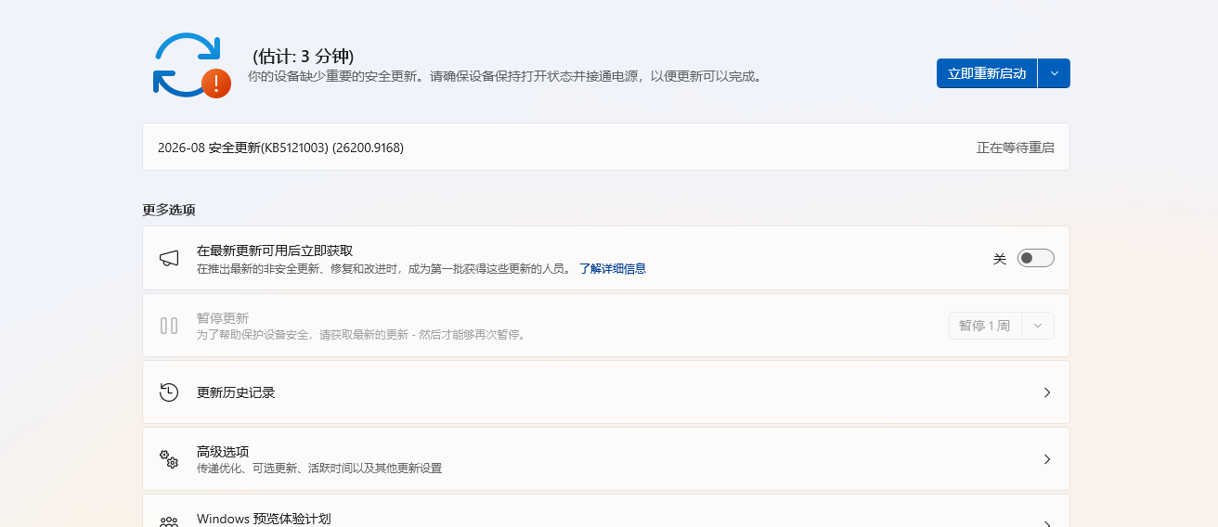Expand Windows 预览体验计划 chevron
This screenshot has width=1218, height=527.
click(1047, 522)
